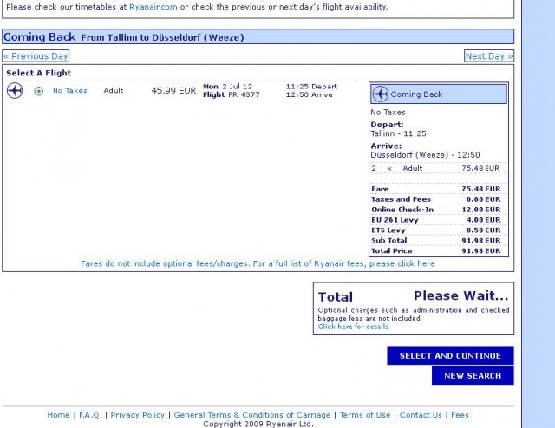Go to the Previous Day flights
The height and width of the screenshot is (428, 555).
tap(36, 56)
